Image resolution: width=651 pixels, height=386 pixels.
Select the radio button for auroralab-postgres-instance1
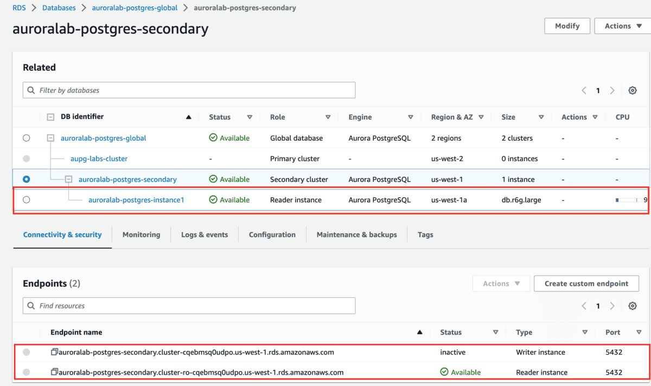tap(26, 199)
